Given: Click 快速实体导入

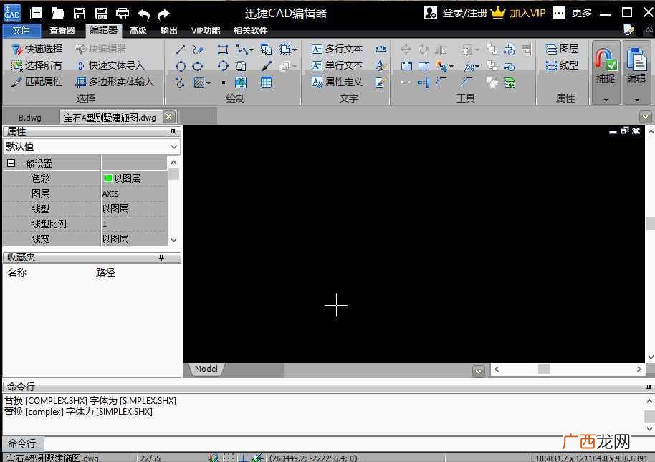Looking at the screenshot, I should (x=110, y=66).
